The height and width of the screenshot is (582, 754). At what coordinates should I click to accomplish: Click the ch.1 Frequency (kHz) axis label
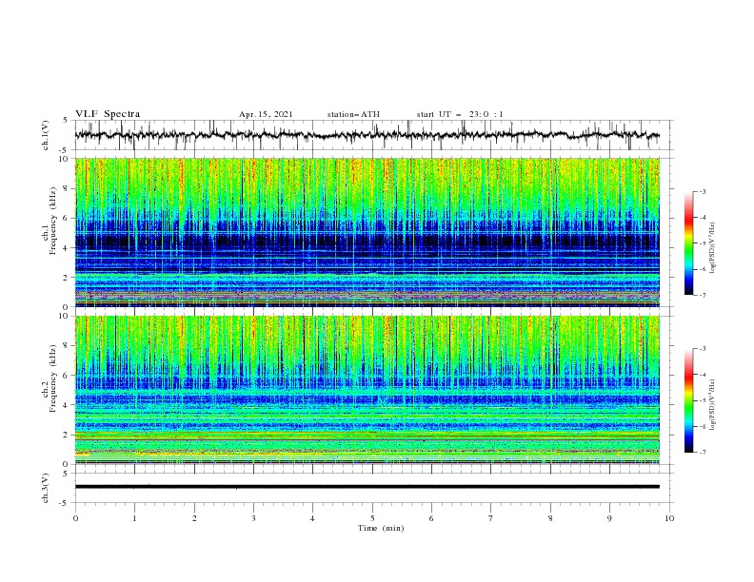point(50,220)
